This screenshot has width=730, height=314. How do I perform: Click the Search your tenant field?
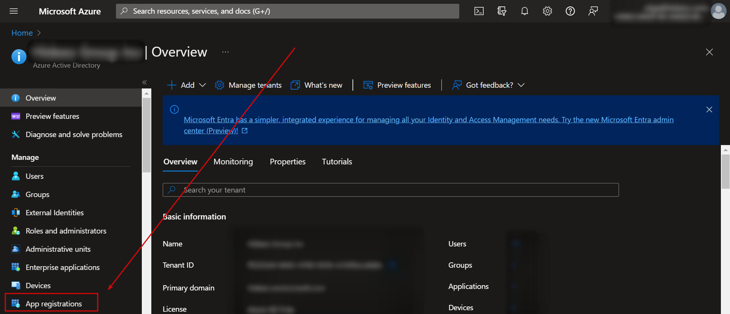(x=391, y=190)
